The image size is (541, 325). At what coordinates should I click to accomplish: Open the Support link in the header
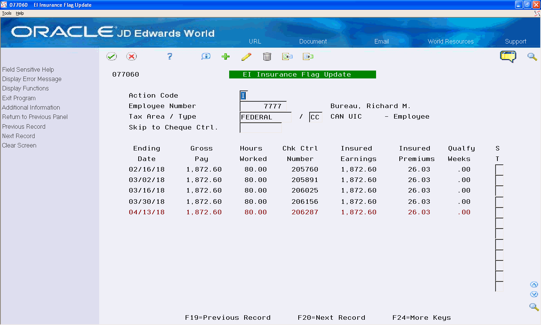point(515,41)
